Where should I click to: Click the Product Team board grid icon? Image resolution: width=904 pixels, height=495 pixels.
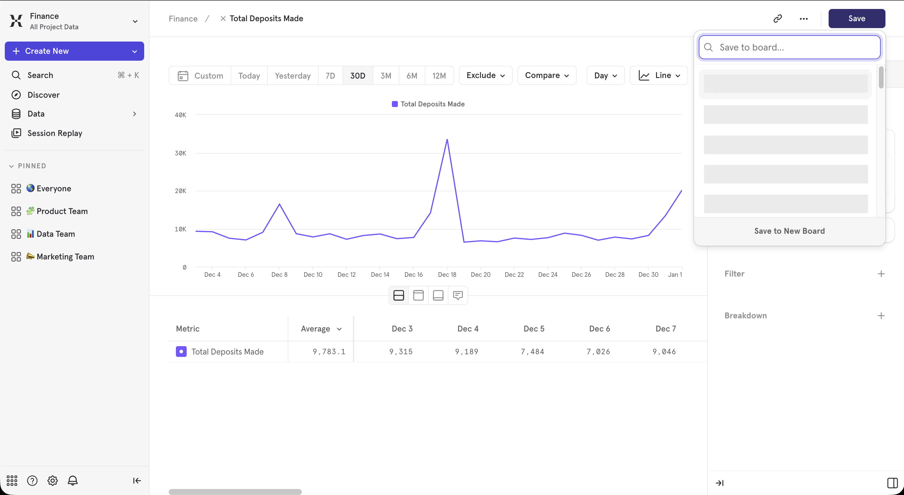[x=16, y=211]
